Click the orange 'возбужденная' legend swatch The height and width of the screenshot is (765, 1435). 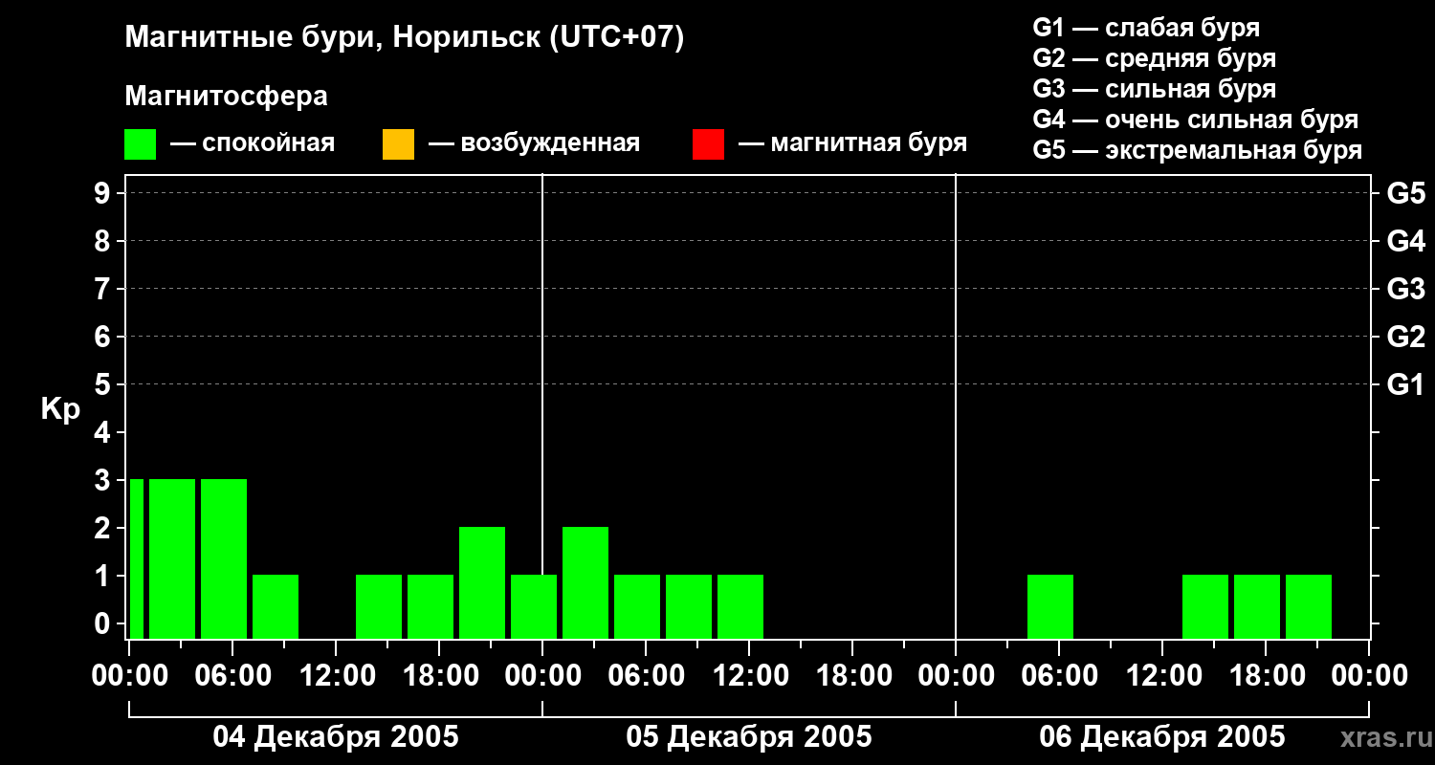(x=398, y=144)
